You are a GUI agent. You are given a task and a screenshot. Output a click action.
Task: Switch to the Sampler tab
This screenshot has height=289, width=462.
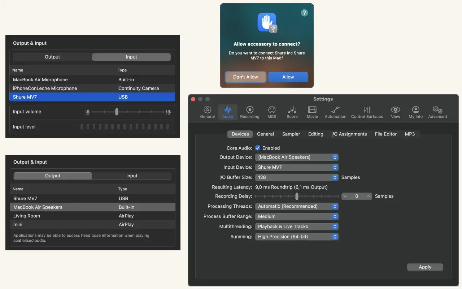(291, 134)
